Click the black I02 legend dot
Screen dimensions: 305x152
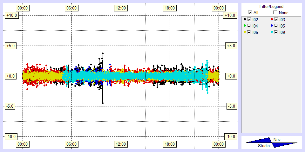245,20
